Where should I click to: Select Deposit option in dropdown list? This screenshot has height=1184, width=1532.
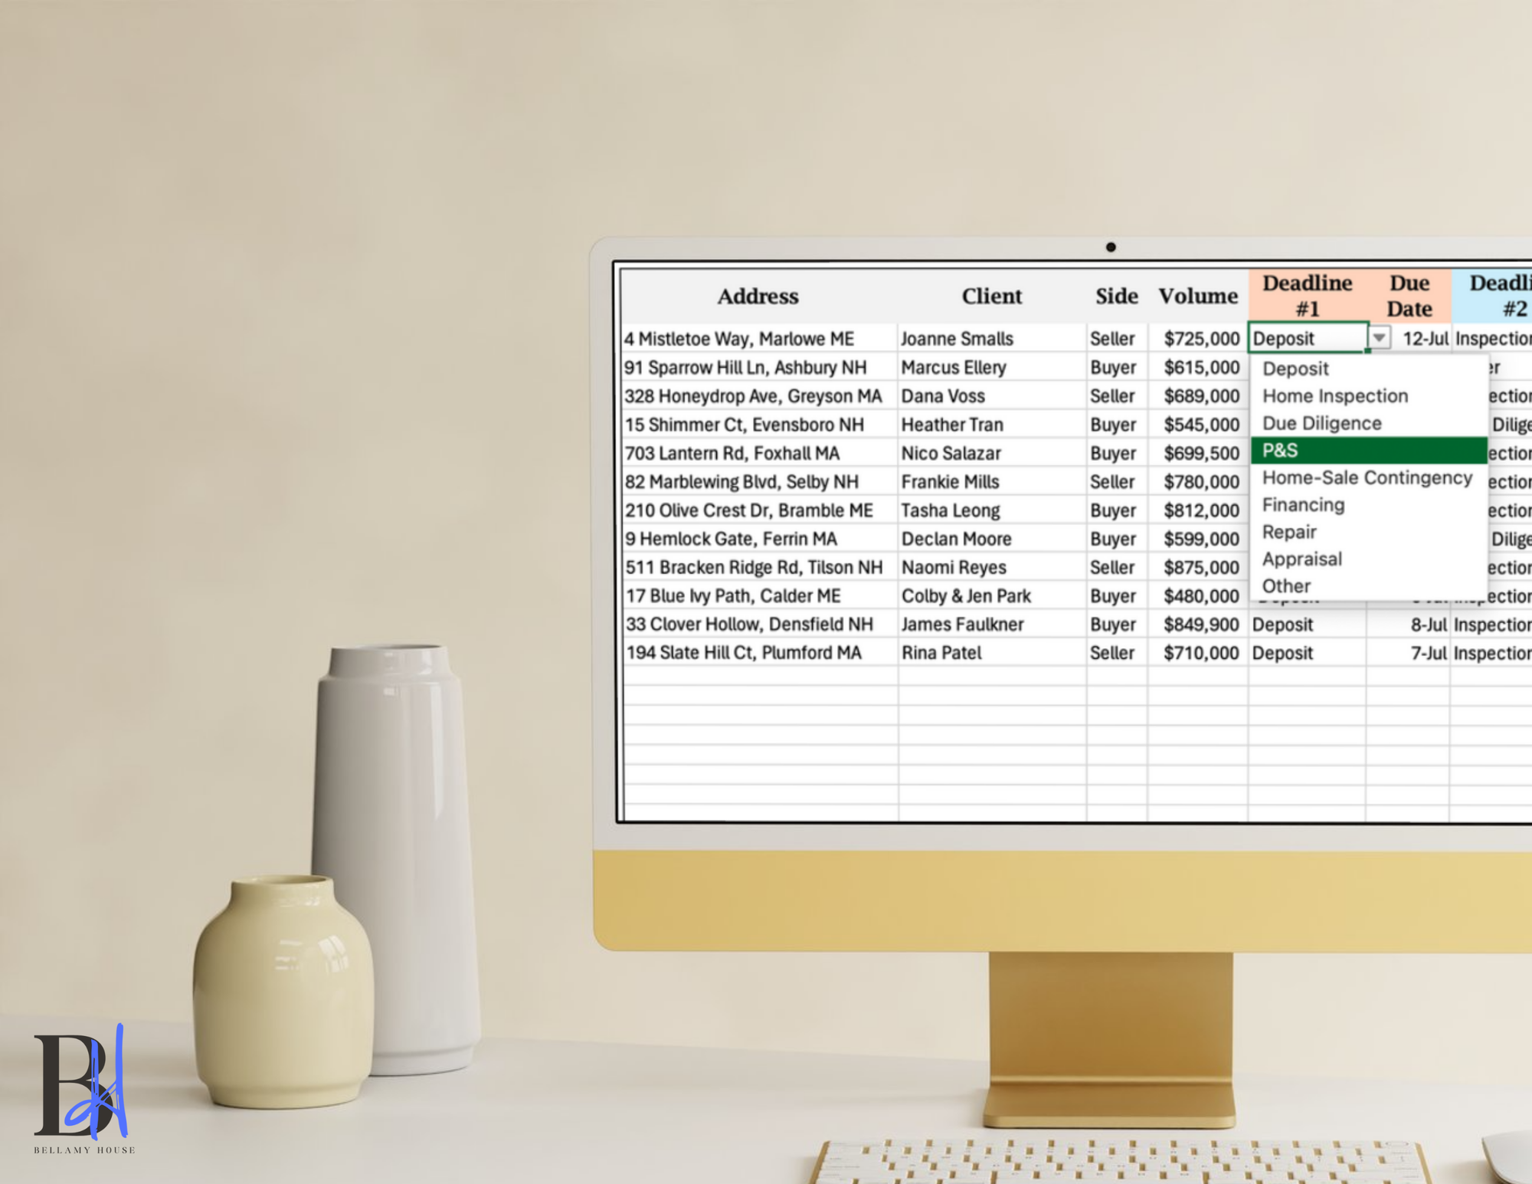[1295, 369]
